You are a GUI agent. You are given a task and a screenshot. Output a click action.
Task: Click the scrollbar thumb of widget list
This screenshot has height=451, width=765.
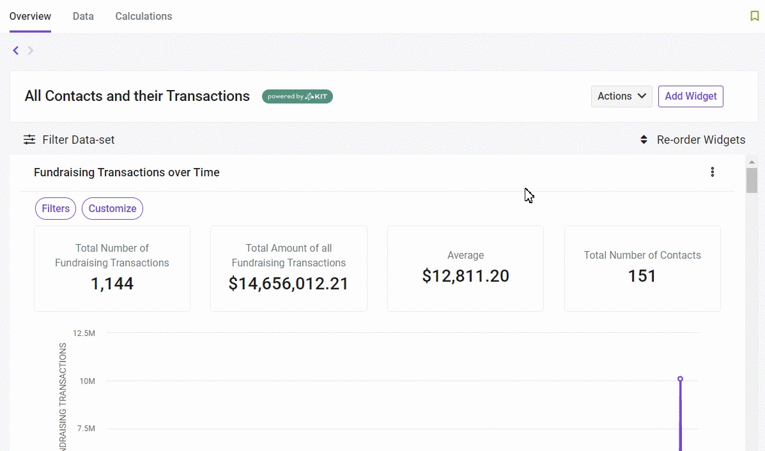tap(752, 180)
